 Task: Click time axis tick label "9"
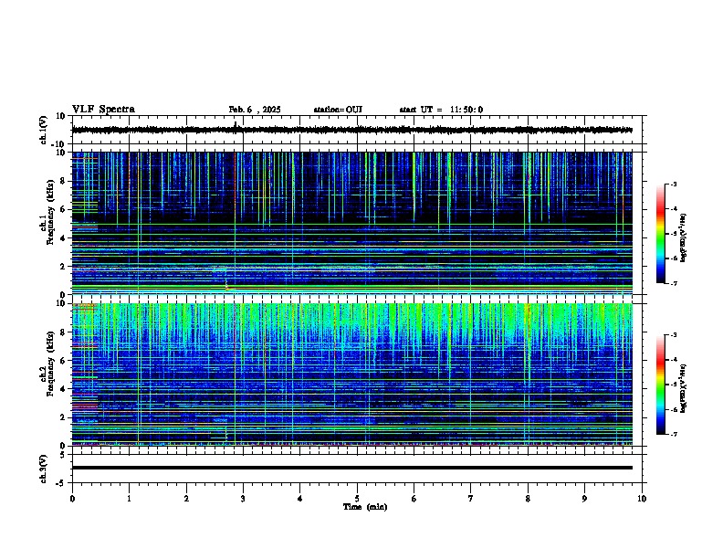pos(584,499)
